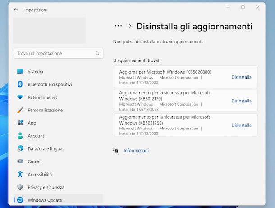
Task: Click the Personalizzazione paintbrush icon
Action: click(20, 110)
